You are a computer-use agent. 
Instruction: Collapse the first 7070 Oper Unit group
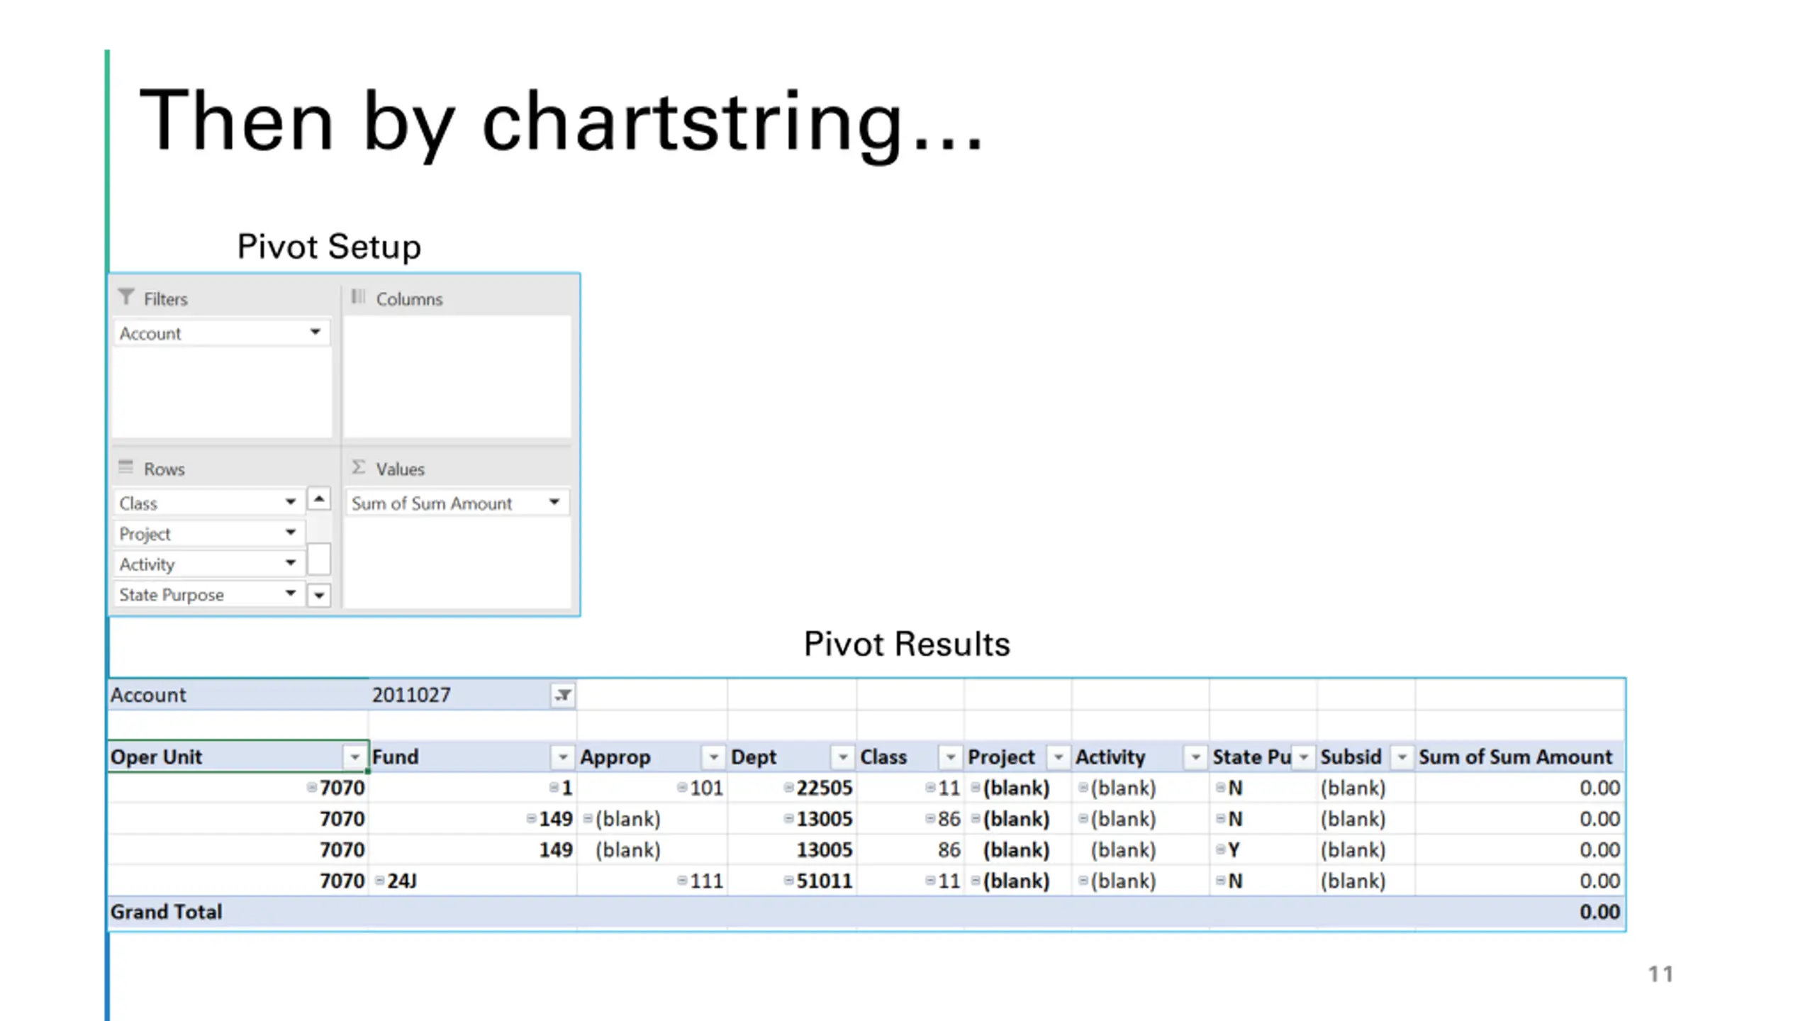[x=311, y=788]
